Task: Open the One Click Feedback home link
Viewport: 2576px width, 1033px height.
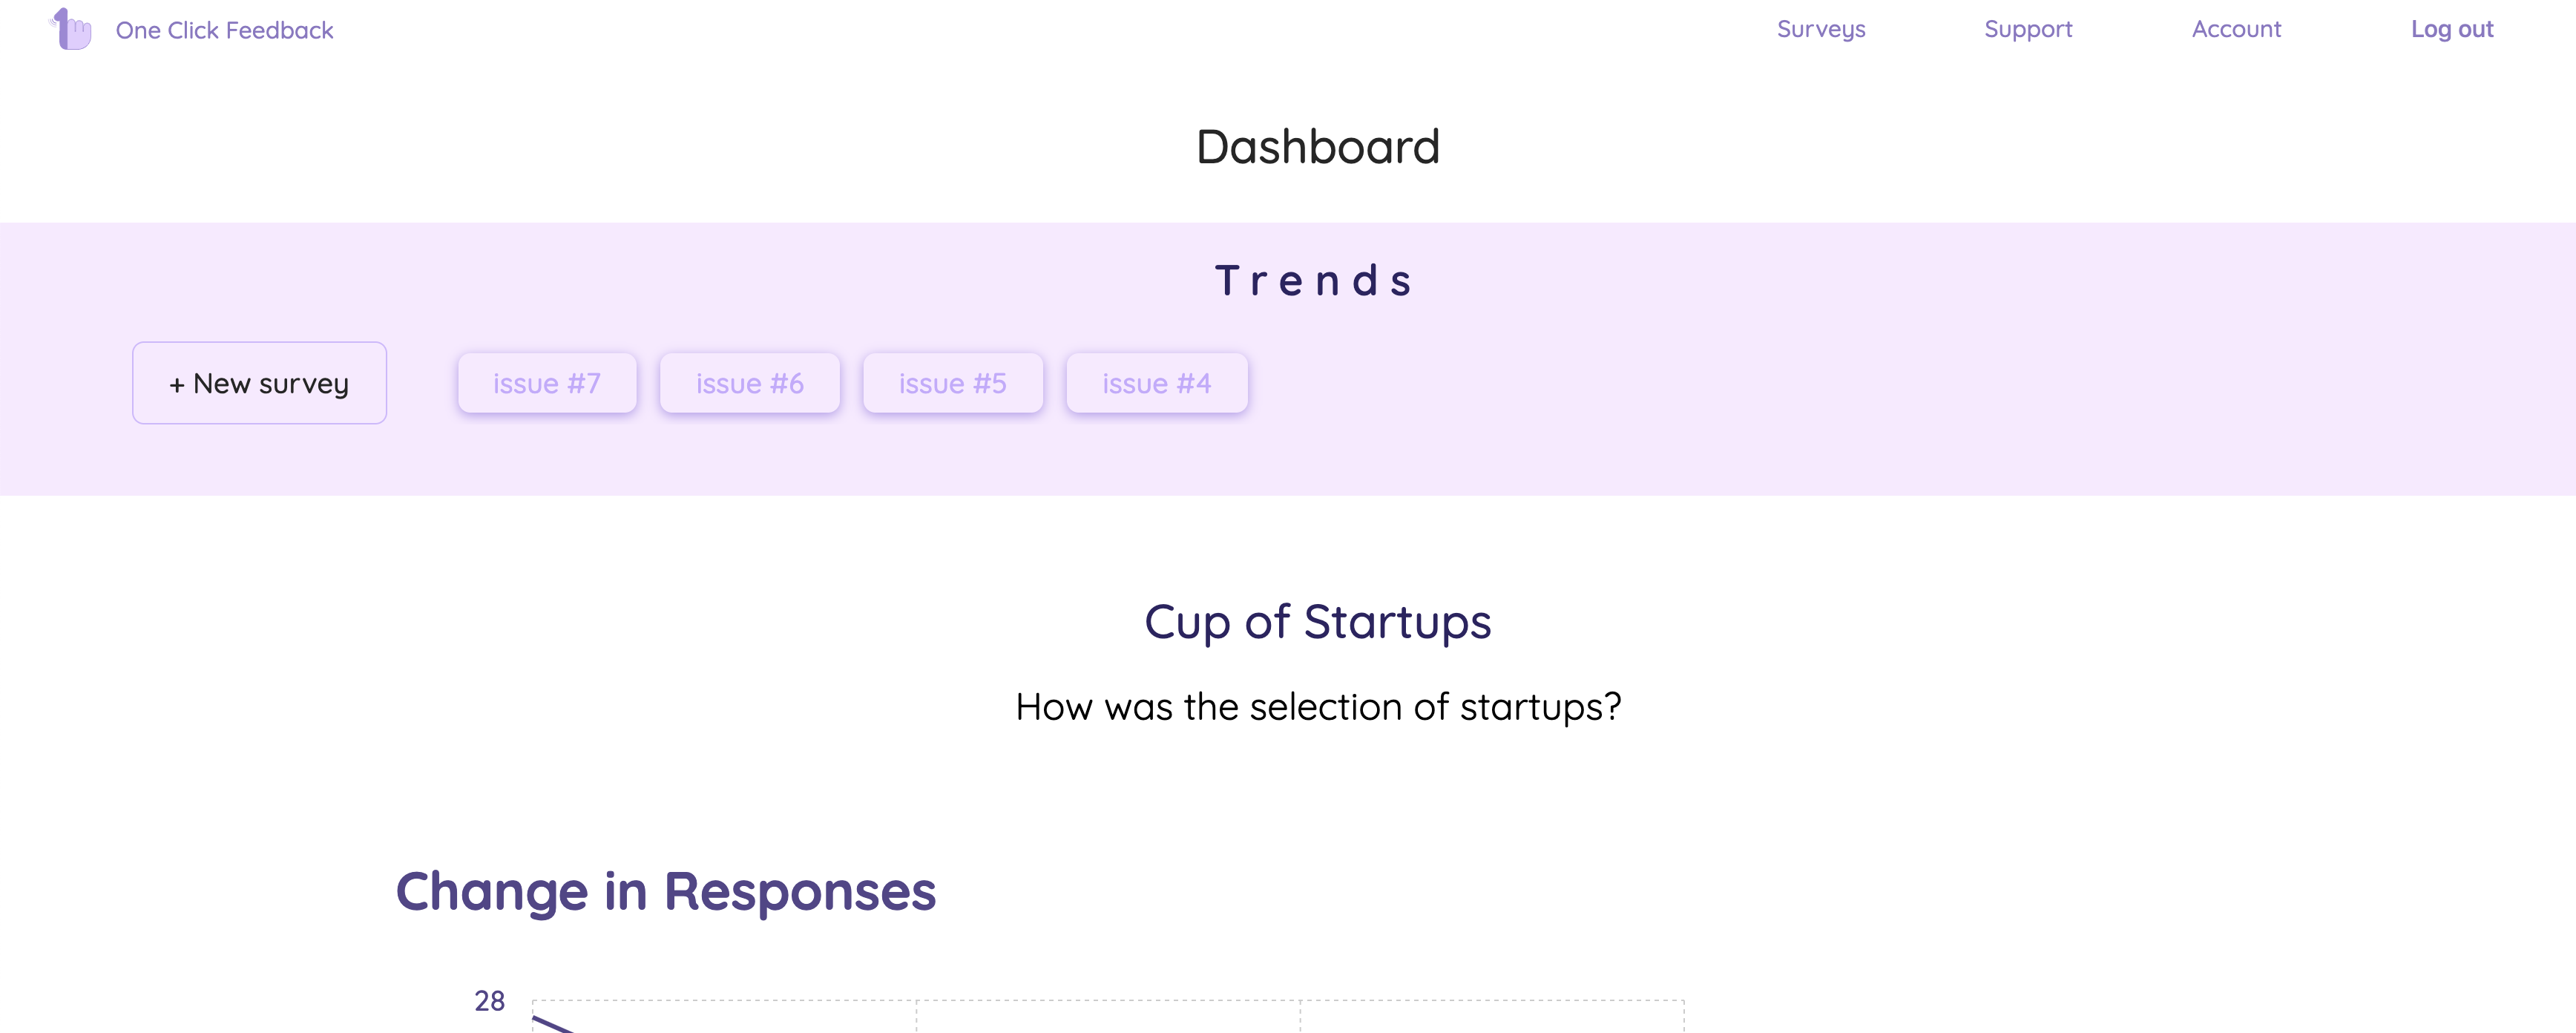Action: 224,30
